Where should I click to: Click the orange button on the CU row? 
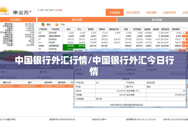tap(183, 43)
